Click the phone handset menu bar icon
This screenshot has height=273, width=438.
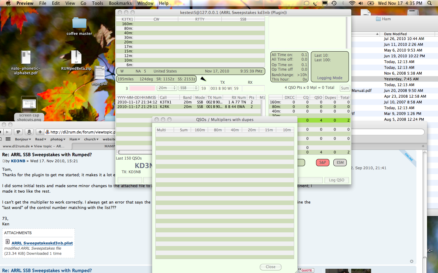pos(315,3)
